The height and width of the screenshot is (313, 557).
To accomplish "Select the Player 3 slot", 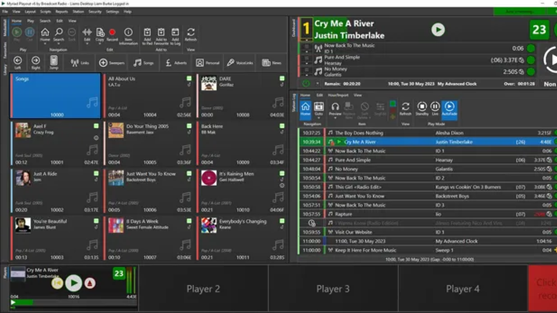I will click(333, 289).
